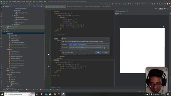Click the Windows search box

pyautogui.click(x=20, y=94)
